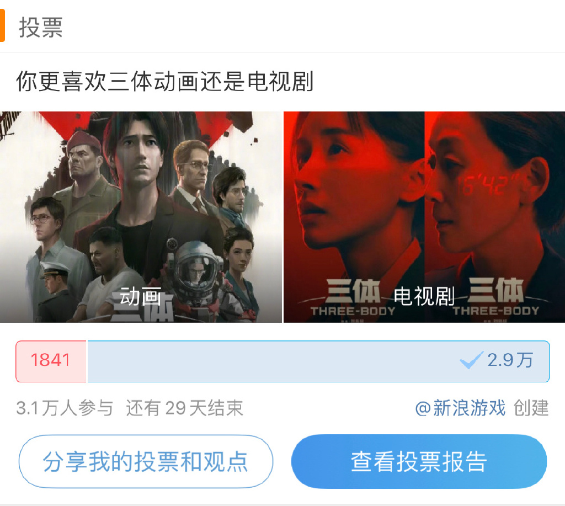Click the blue vote result bar

[318, 361]
